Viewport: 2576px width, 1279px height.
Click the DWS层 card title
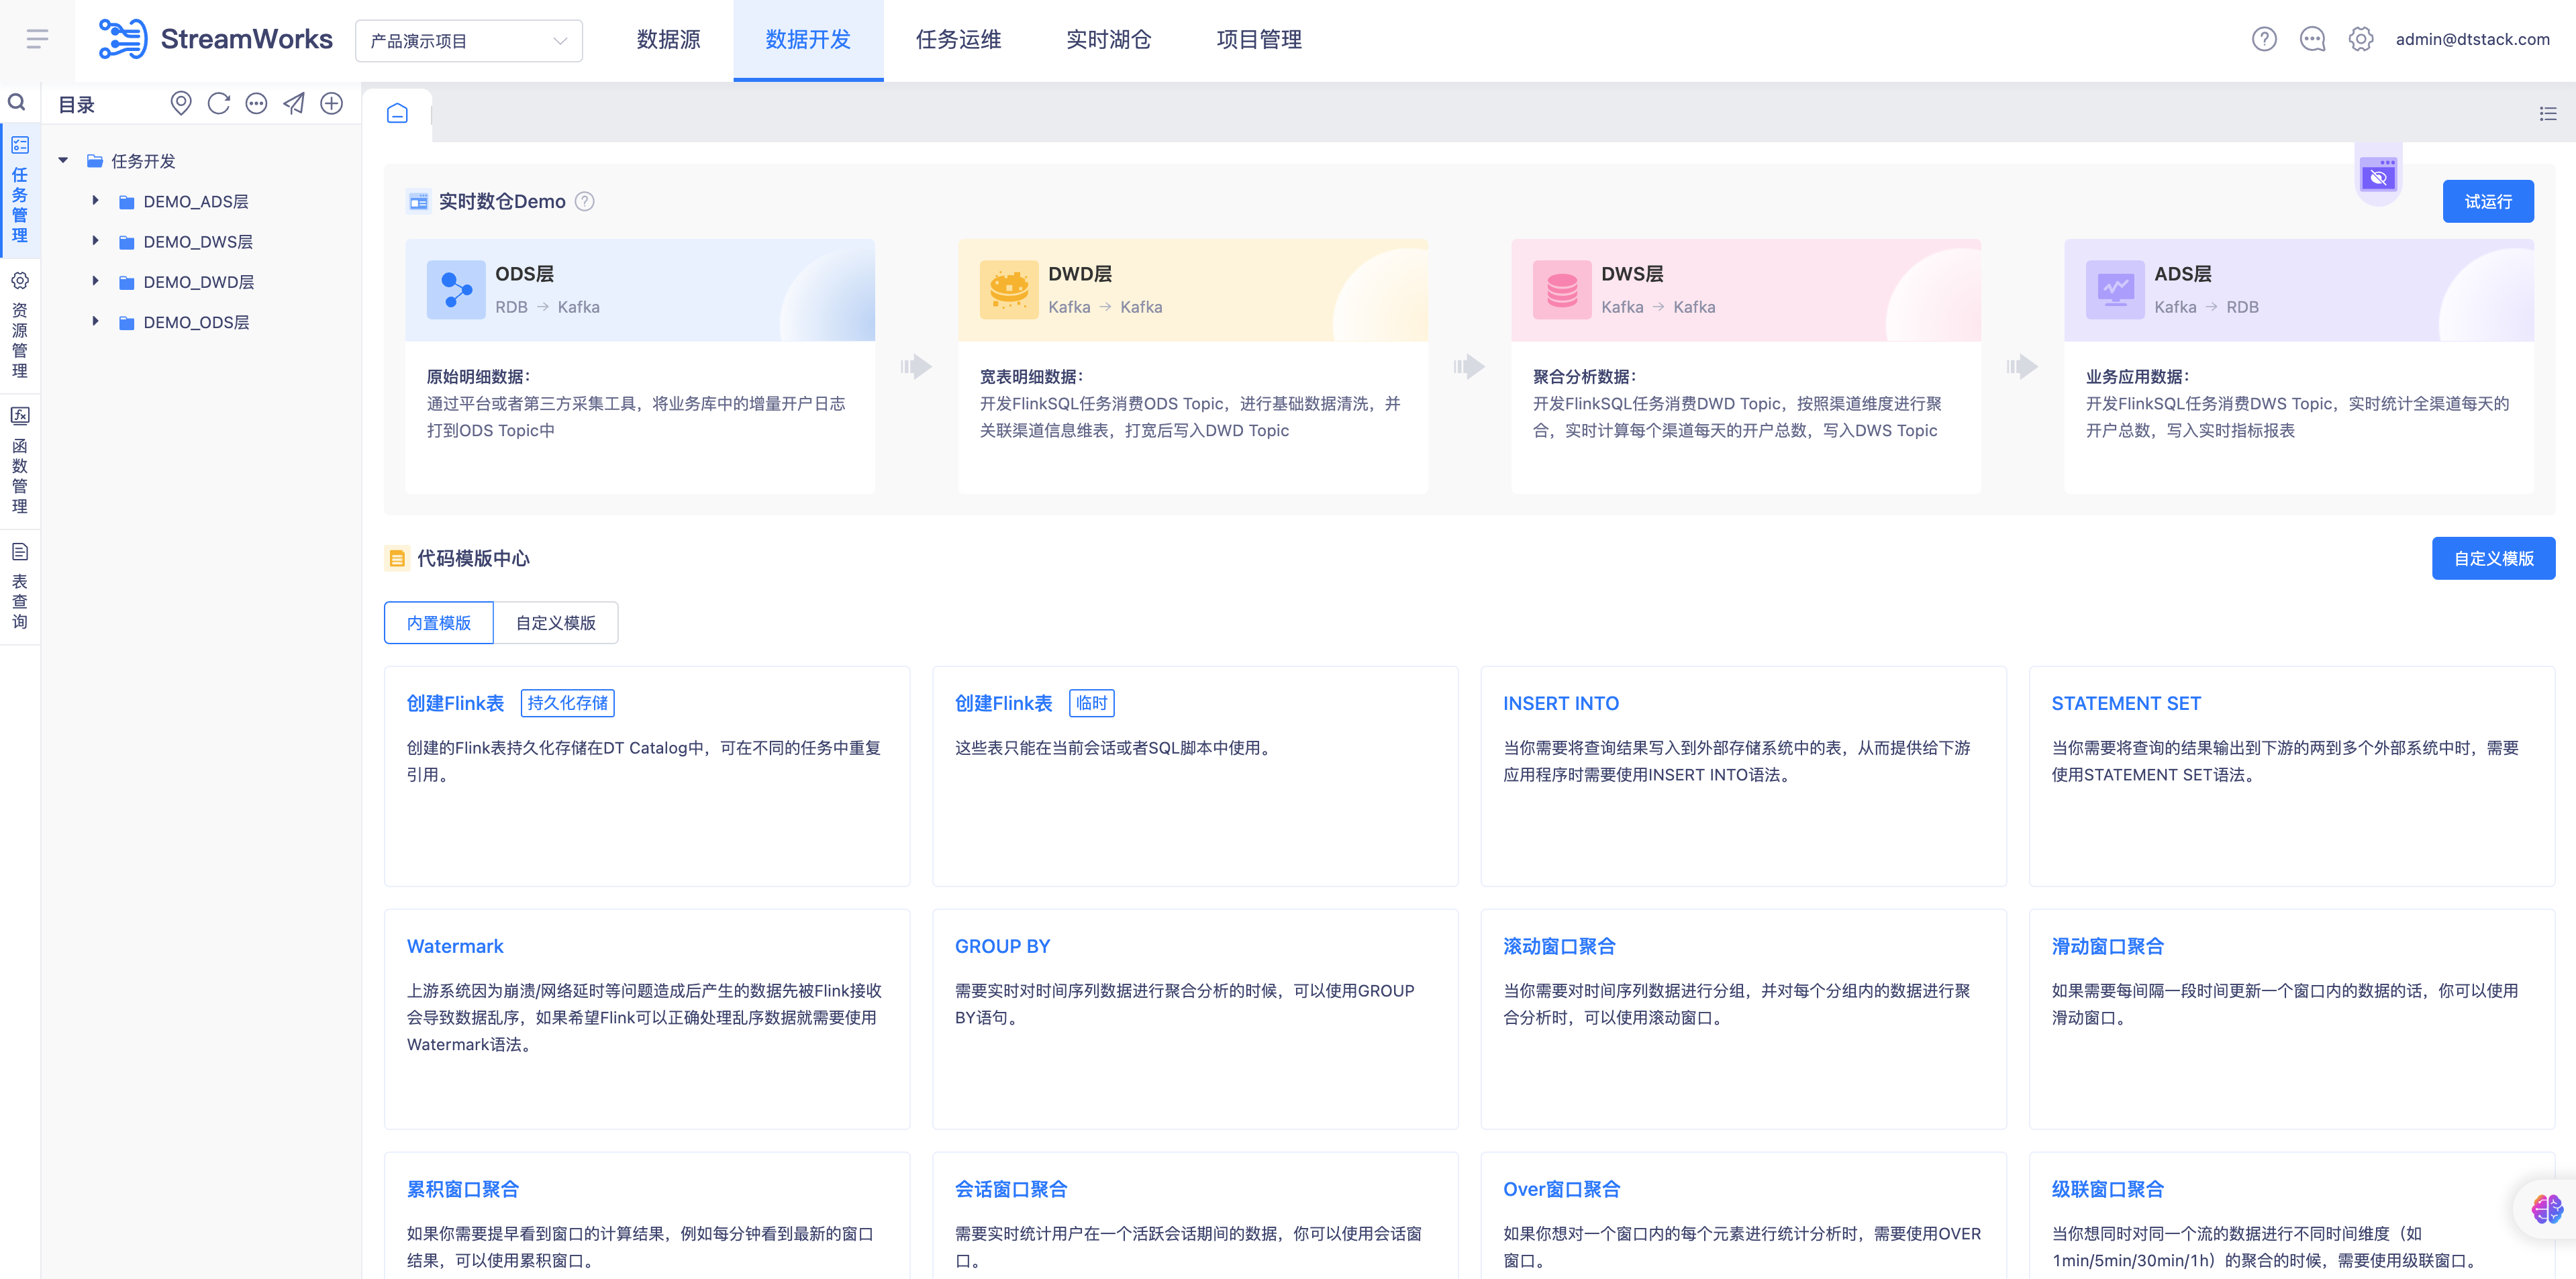click(1632, 274)
